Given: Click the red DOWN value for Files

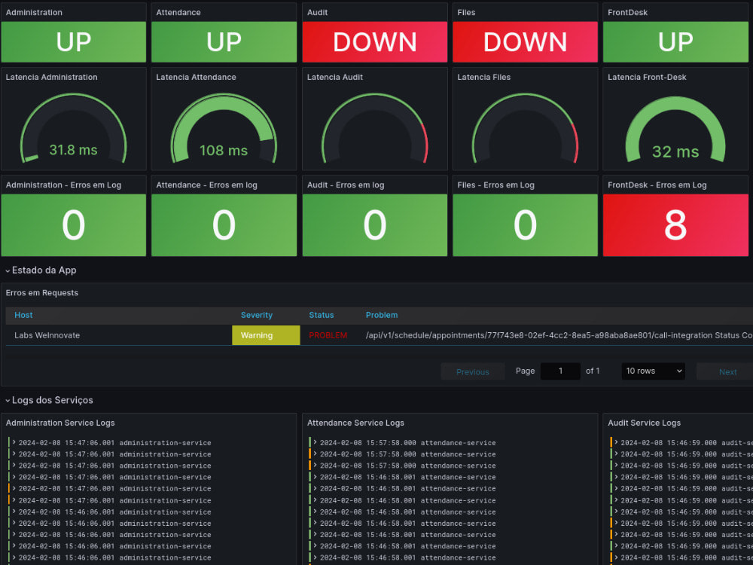Looking at the screenshot, I should [x=525, y=41].
